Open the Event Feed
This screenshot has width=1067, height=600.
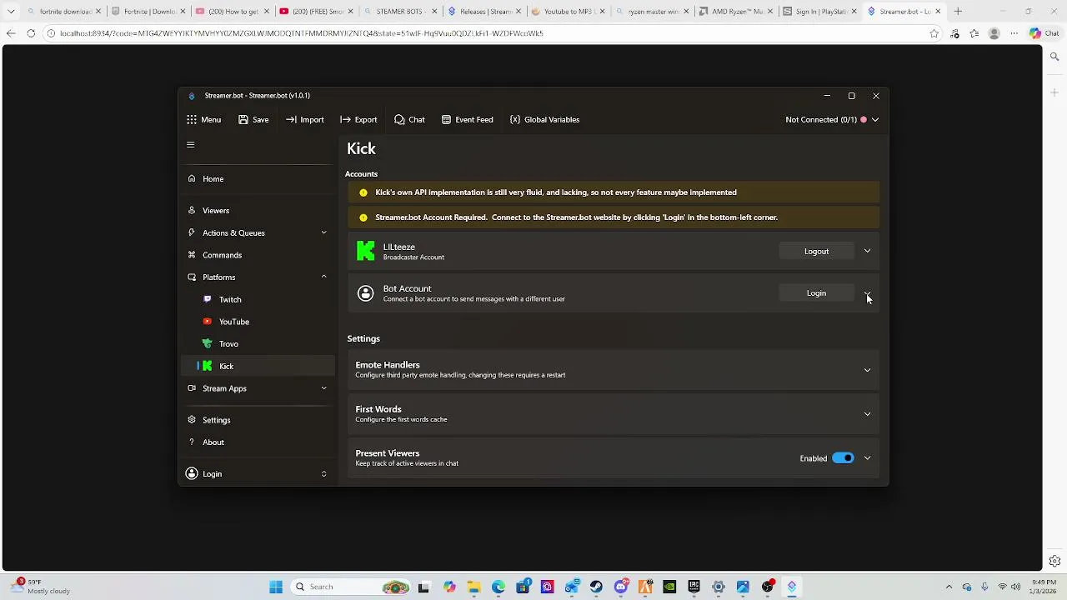point(467,120)
